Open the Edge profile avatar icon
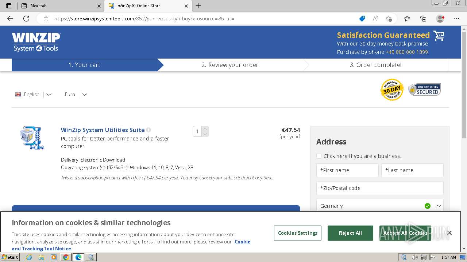Image resolution: width=467 pixels, height=262 pixels. point(440,19)
